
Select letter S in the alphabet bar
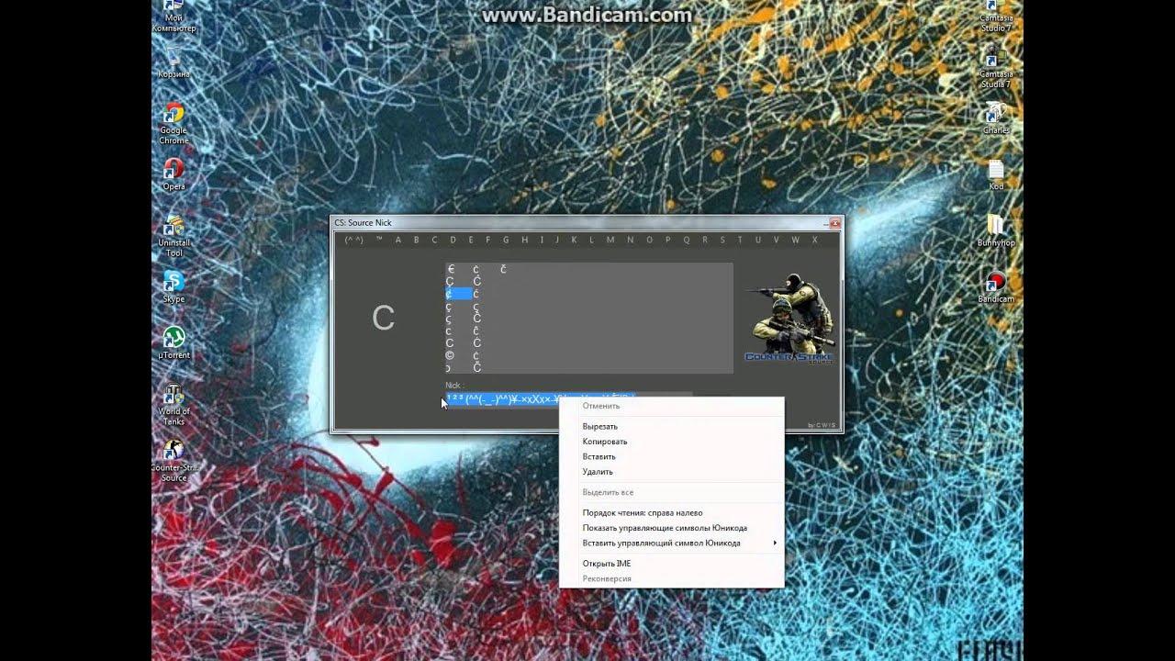click(722, 241)
